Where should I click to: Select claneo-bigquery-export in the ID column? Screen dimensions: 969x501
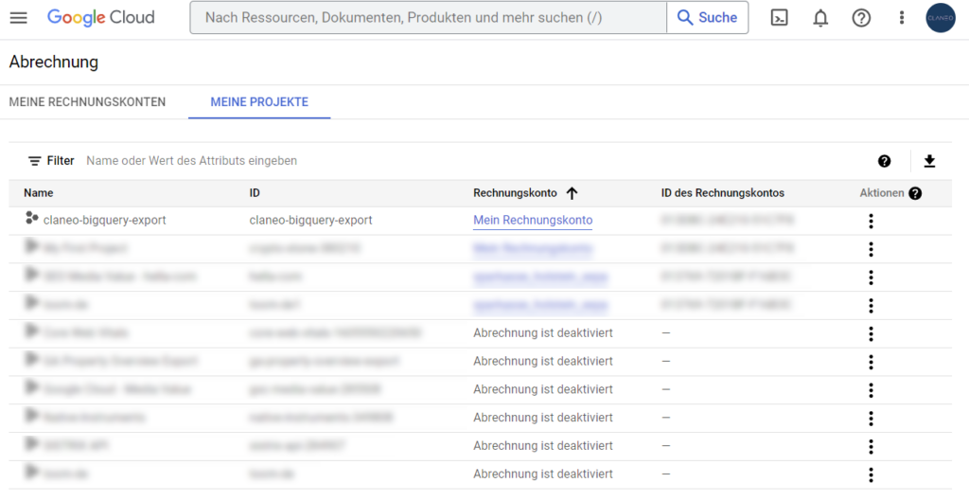(x=310, y=220)
